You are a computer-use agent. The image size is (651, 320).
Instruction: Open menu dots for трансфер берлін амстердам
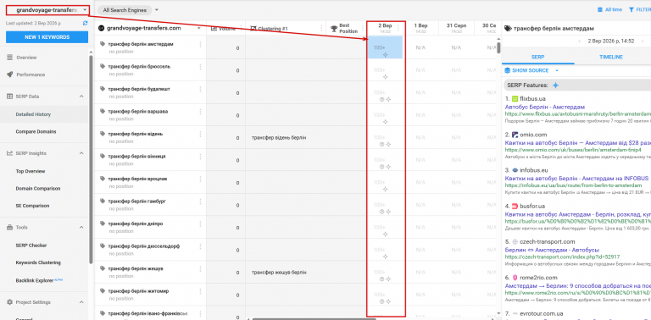coord(201,44)
